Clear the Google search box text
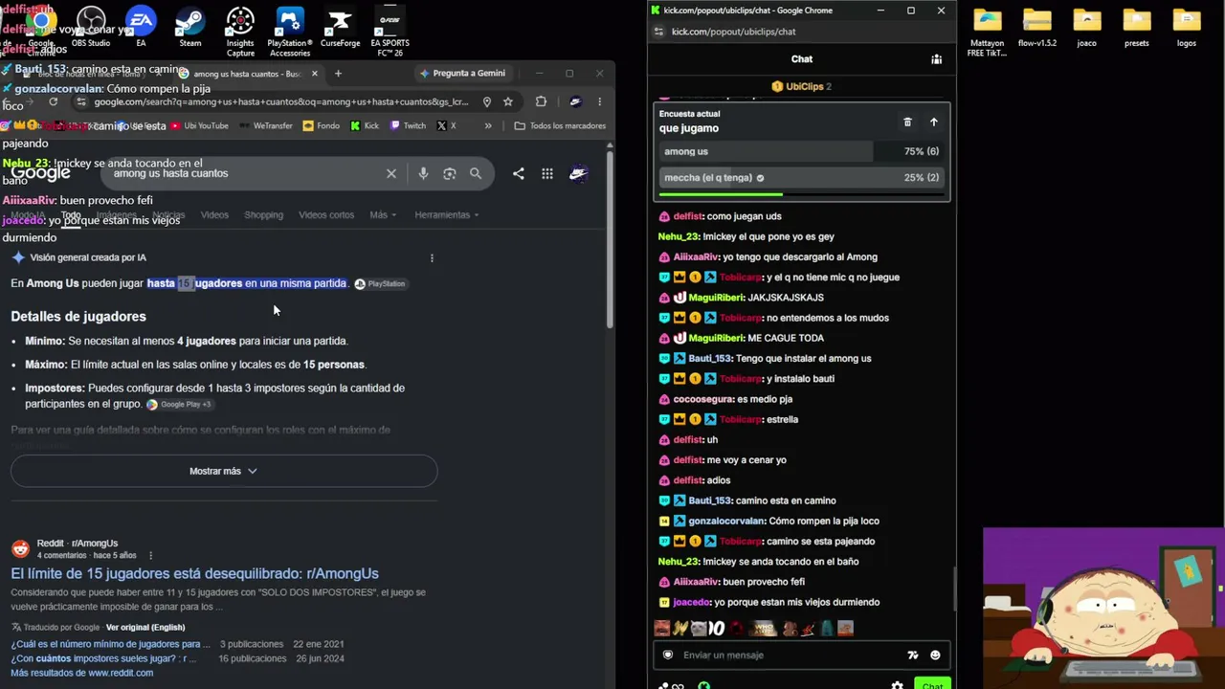The image size is (1225, 689). [390, 173]
